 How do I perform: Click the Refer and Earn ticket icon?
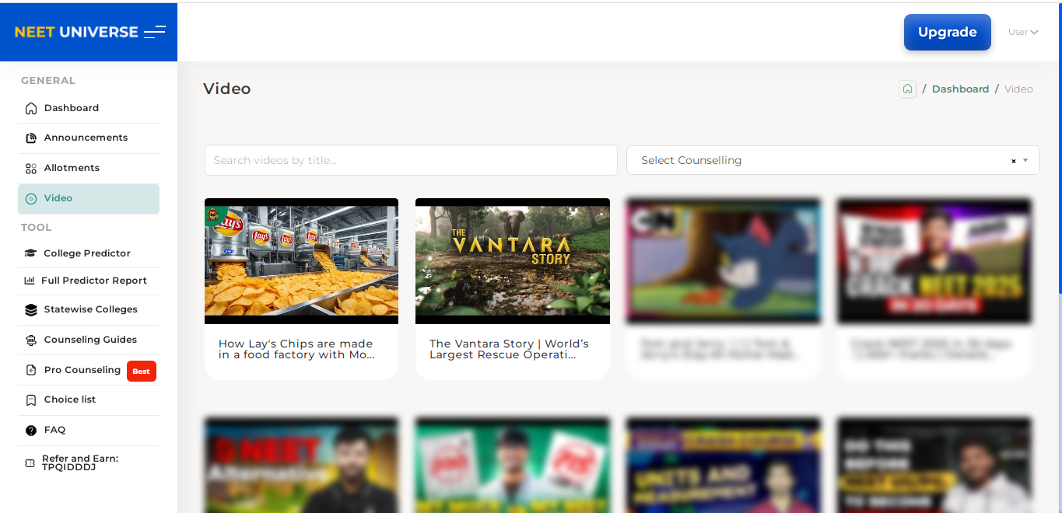coord(30,463)
